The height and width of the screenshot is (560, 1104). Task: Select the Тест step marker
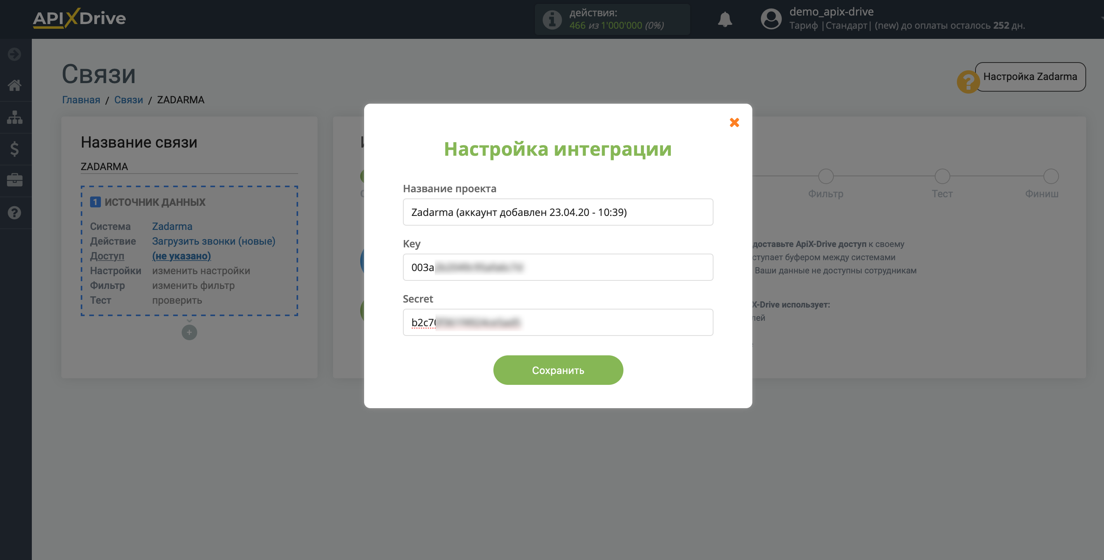click(942, 176)
